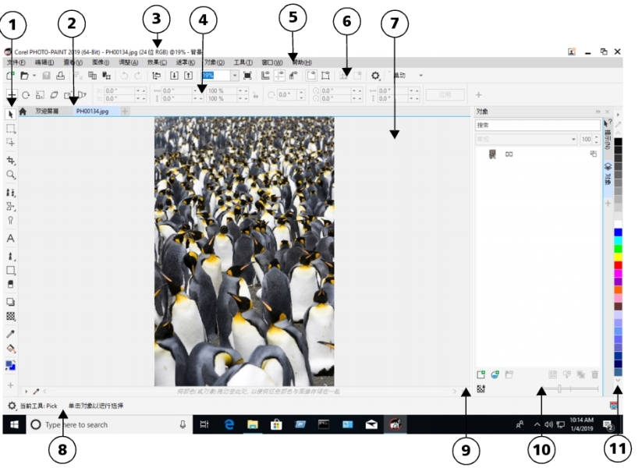This screenshot has width=642, height=468.
Task: Create new object in the Objects docker
Action: click(x=481, y=375)
